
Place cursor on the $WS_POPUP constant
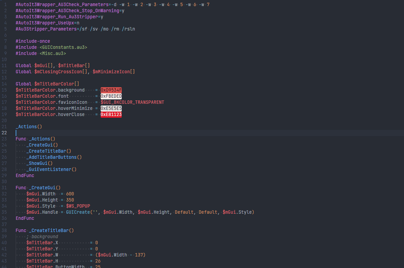tap(78, 206)
